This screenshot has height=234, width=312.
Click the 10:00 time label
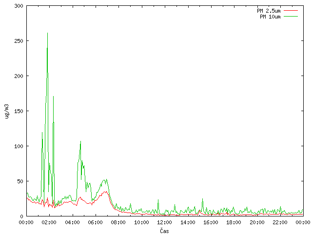pos(142,222)
